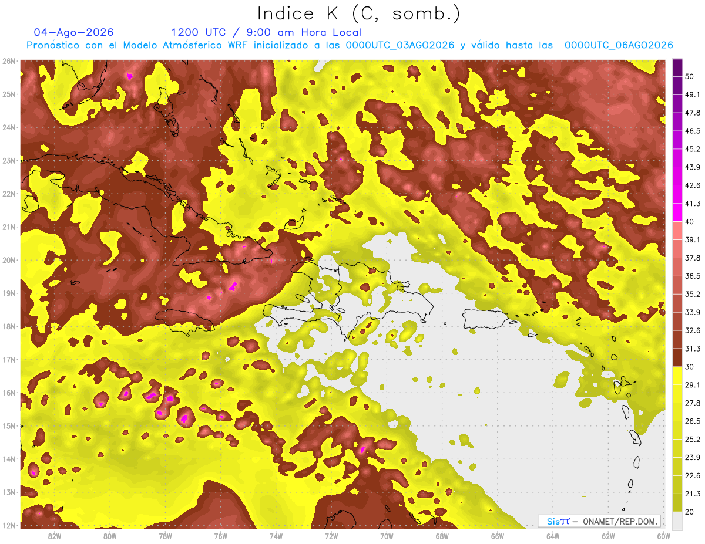Click the colorbar label '43.9'

click(x=693, y=167)
